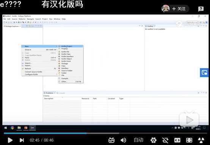Open the video player settings gear
This screenshot has height=145, width=210.
(154, 140)
